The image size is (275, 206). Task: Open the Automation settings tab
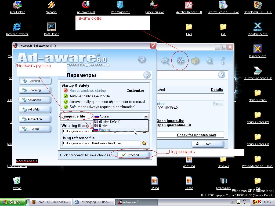click(35, 119)
